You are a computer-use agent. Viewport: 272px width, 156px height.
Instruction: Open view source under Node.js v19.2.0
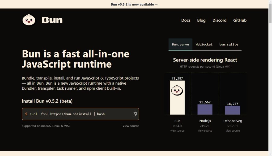click(x=205, y=131)
